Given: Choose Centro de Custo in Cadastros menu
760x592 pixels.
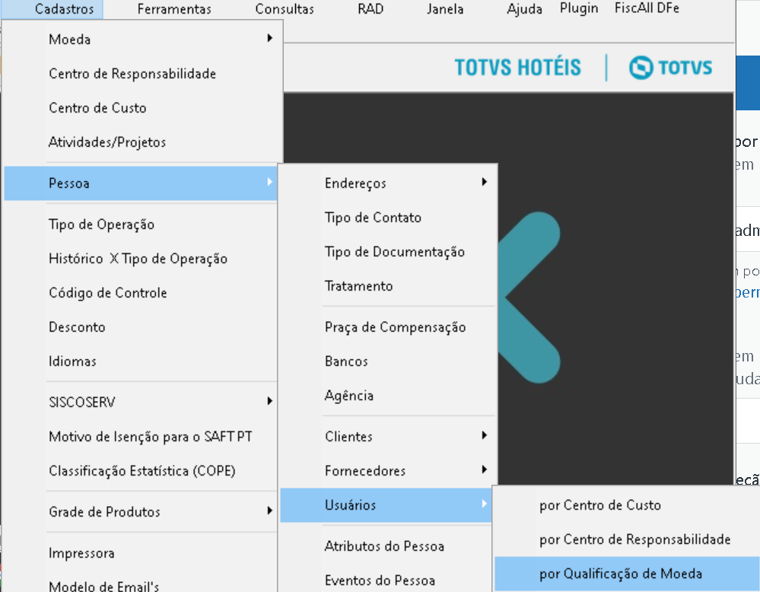Looking at the screenshot, I should pos(141,107).
